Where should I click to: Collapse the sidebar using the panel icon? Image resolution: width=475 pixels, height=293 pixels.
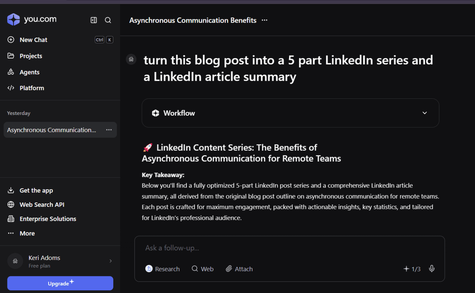click(94, 20)
